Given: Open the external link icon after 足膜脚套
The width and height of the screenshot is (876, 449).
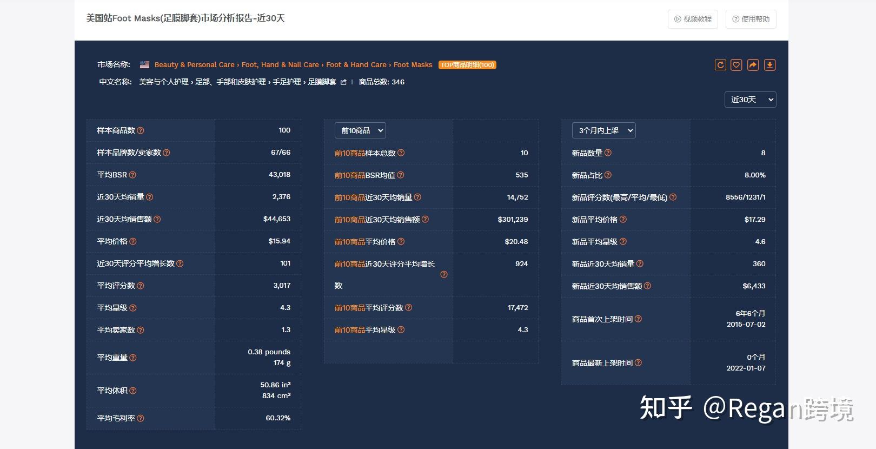Looking at the screenshot, I should (x=343, y=82).
